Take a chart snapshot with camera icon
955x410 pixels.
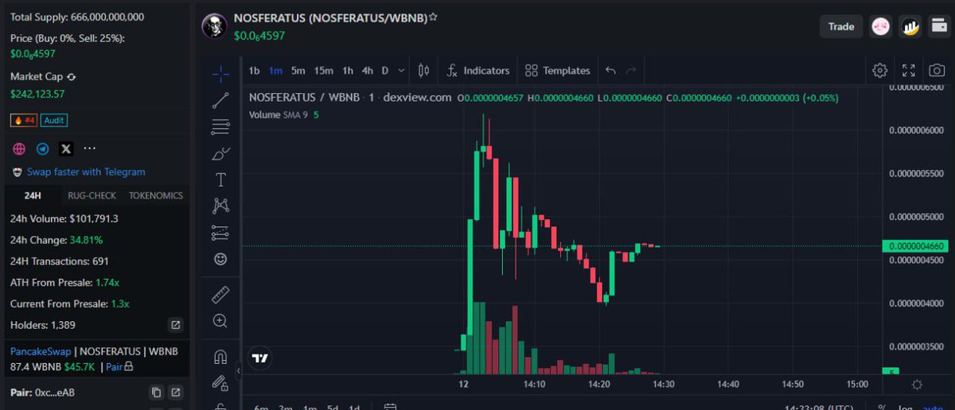(x=937, y=70)
